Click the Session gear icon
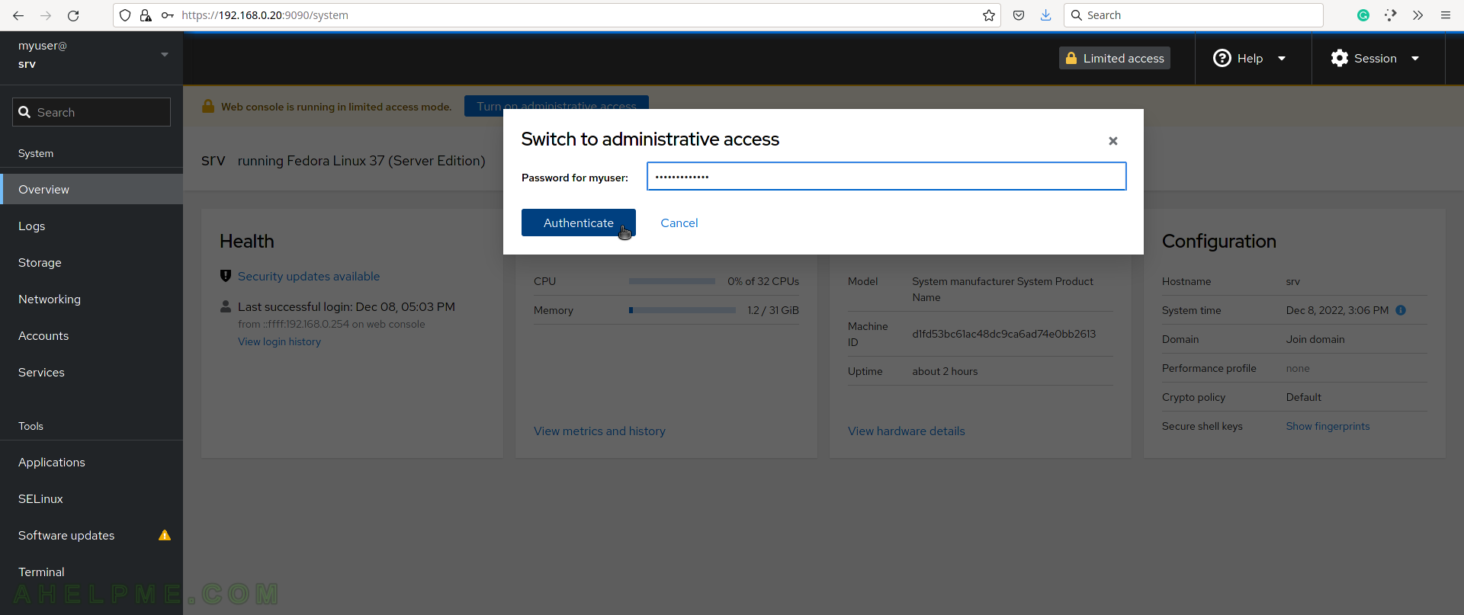 [x=1340, y=58]
